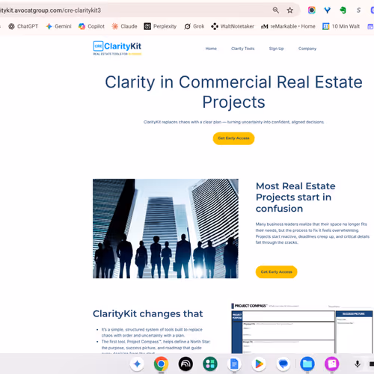Open the colorful camera lens extension
Viewport: 374px width, 374px height.
(311, 10)
